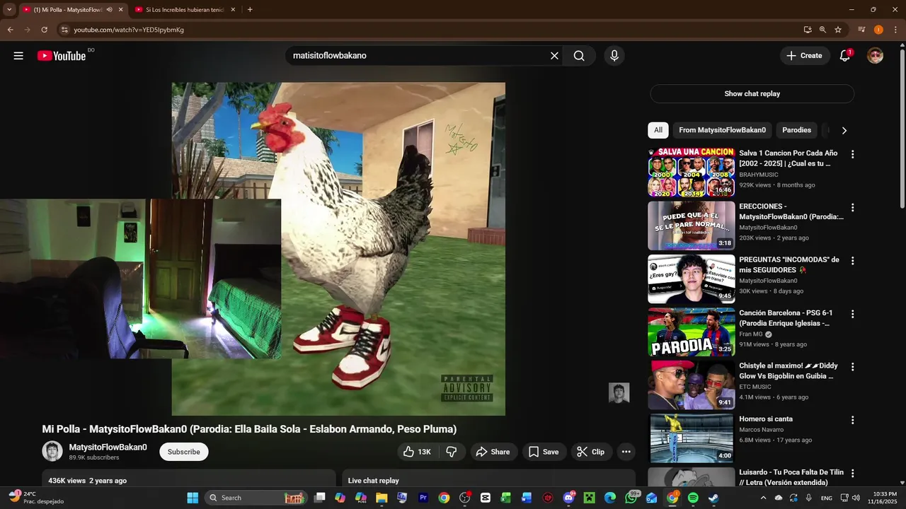Open the Windows Start menu

click(x=193, y=498)
